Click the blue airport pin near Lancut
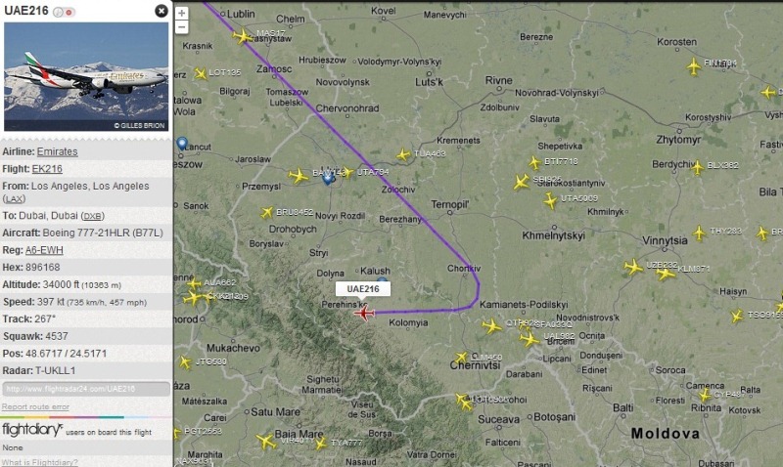The width and height of the screenshot is (783, 467). click(x=182, y=144)
